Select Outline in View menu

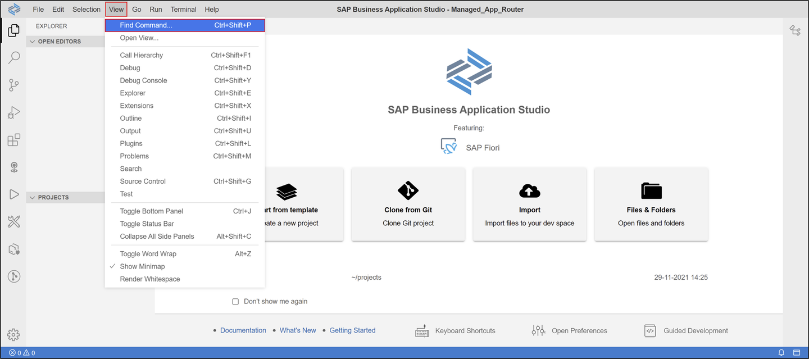click(185, 119)
